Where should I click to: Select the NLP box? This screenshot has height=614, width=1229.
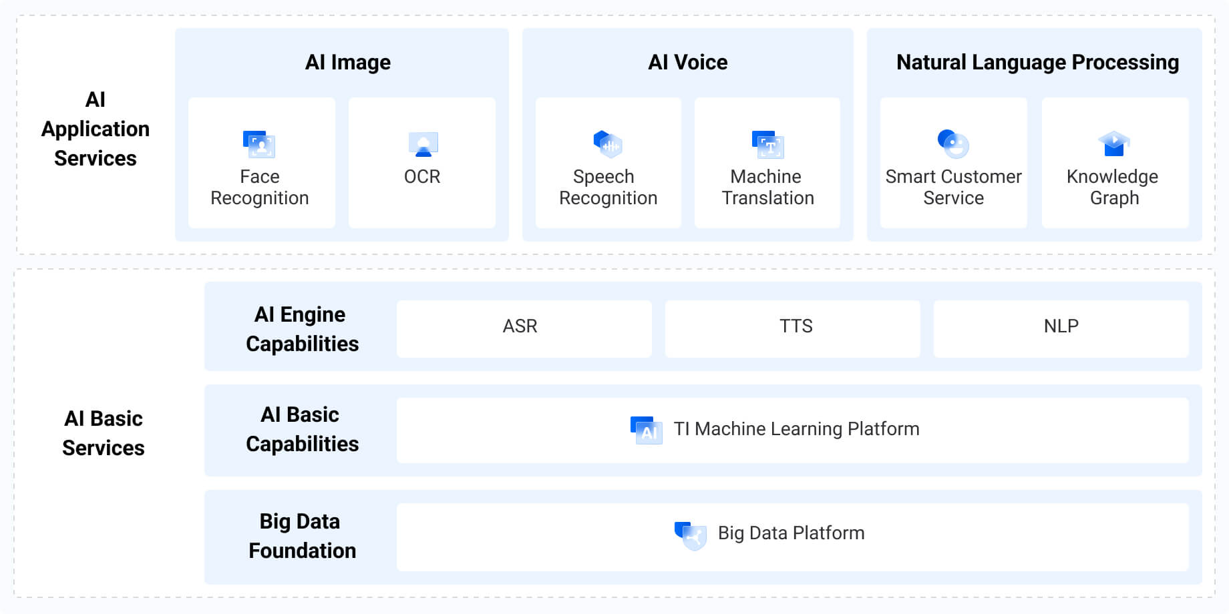[1061, 328]
